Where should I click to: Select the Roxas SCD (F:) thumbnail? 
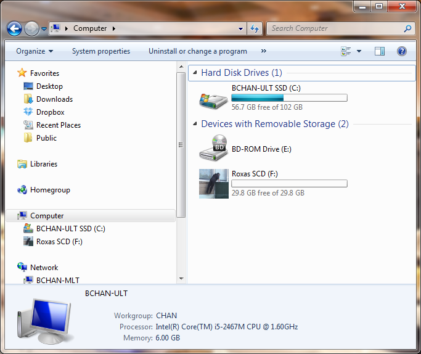pyautogui.click(x=214, y=184)
